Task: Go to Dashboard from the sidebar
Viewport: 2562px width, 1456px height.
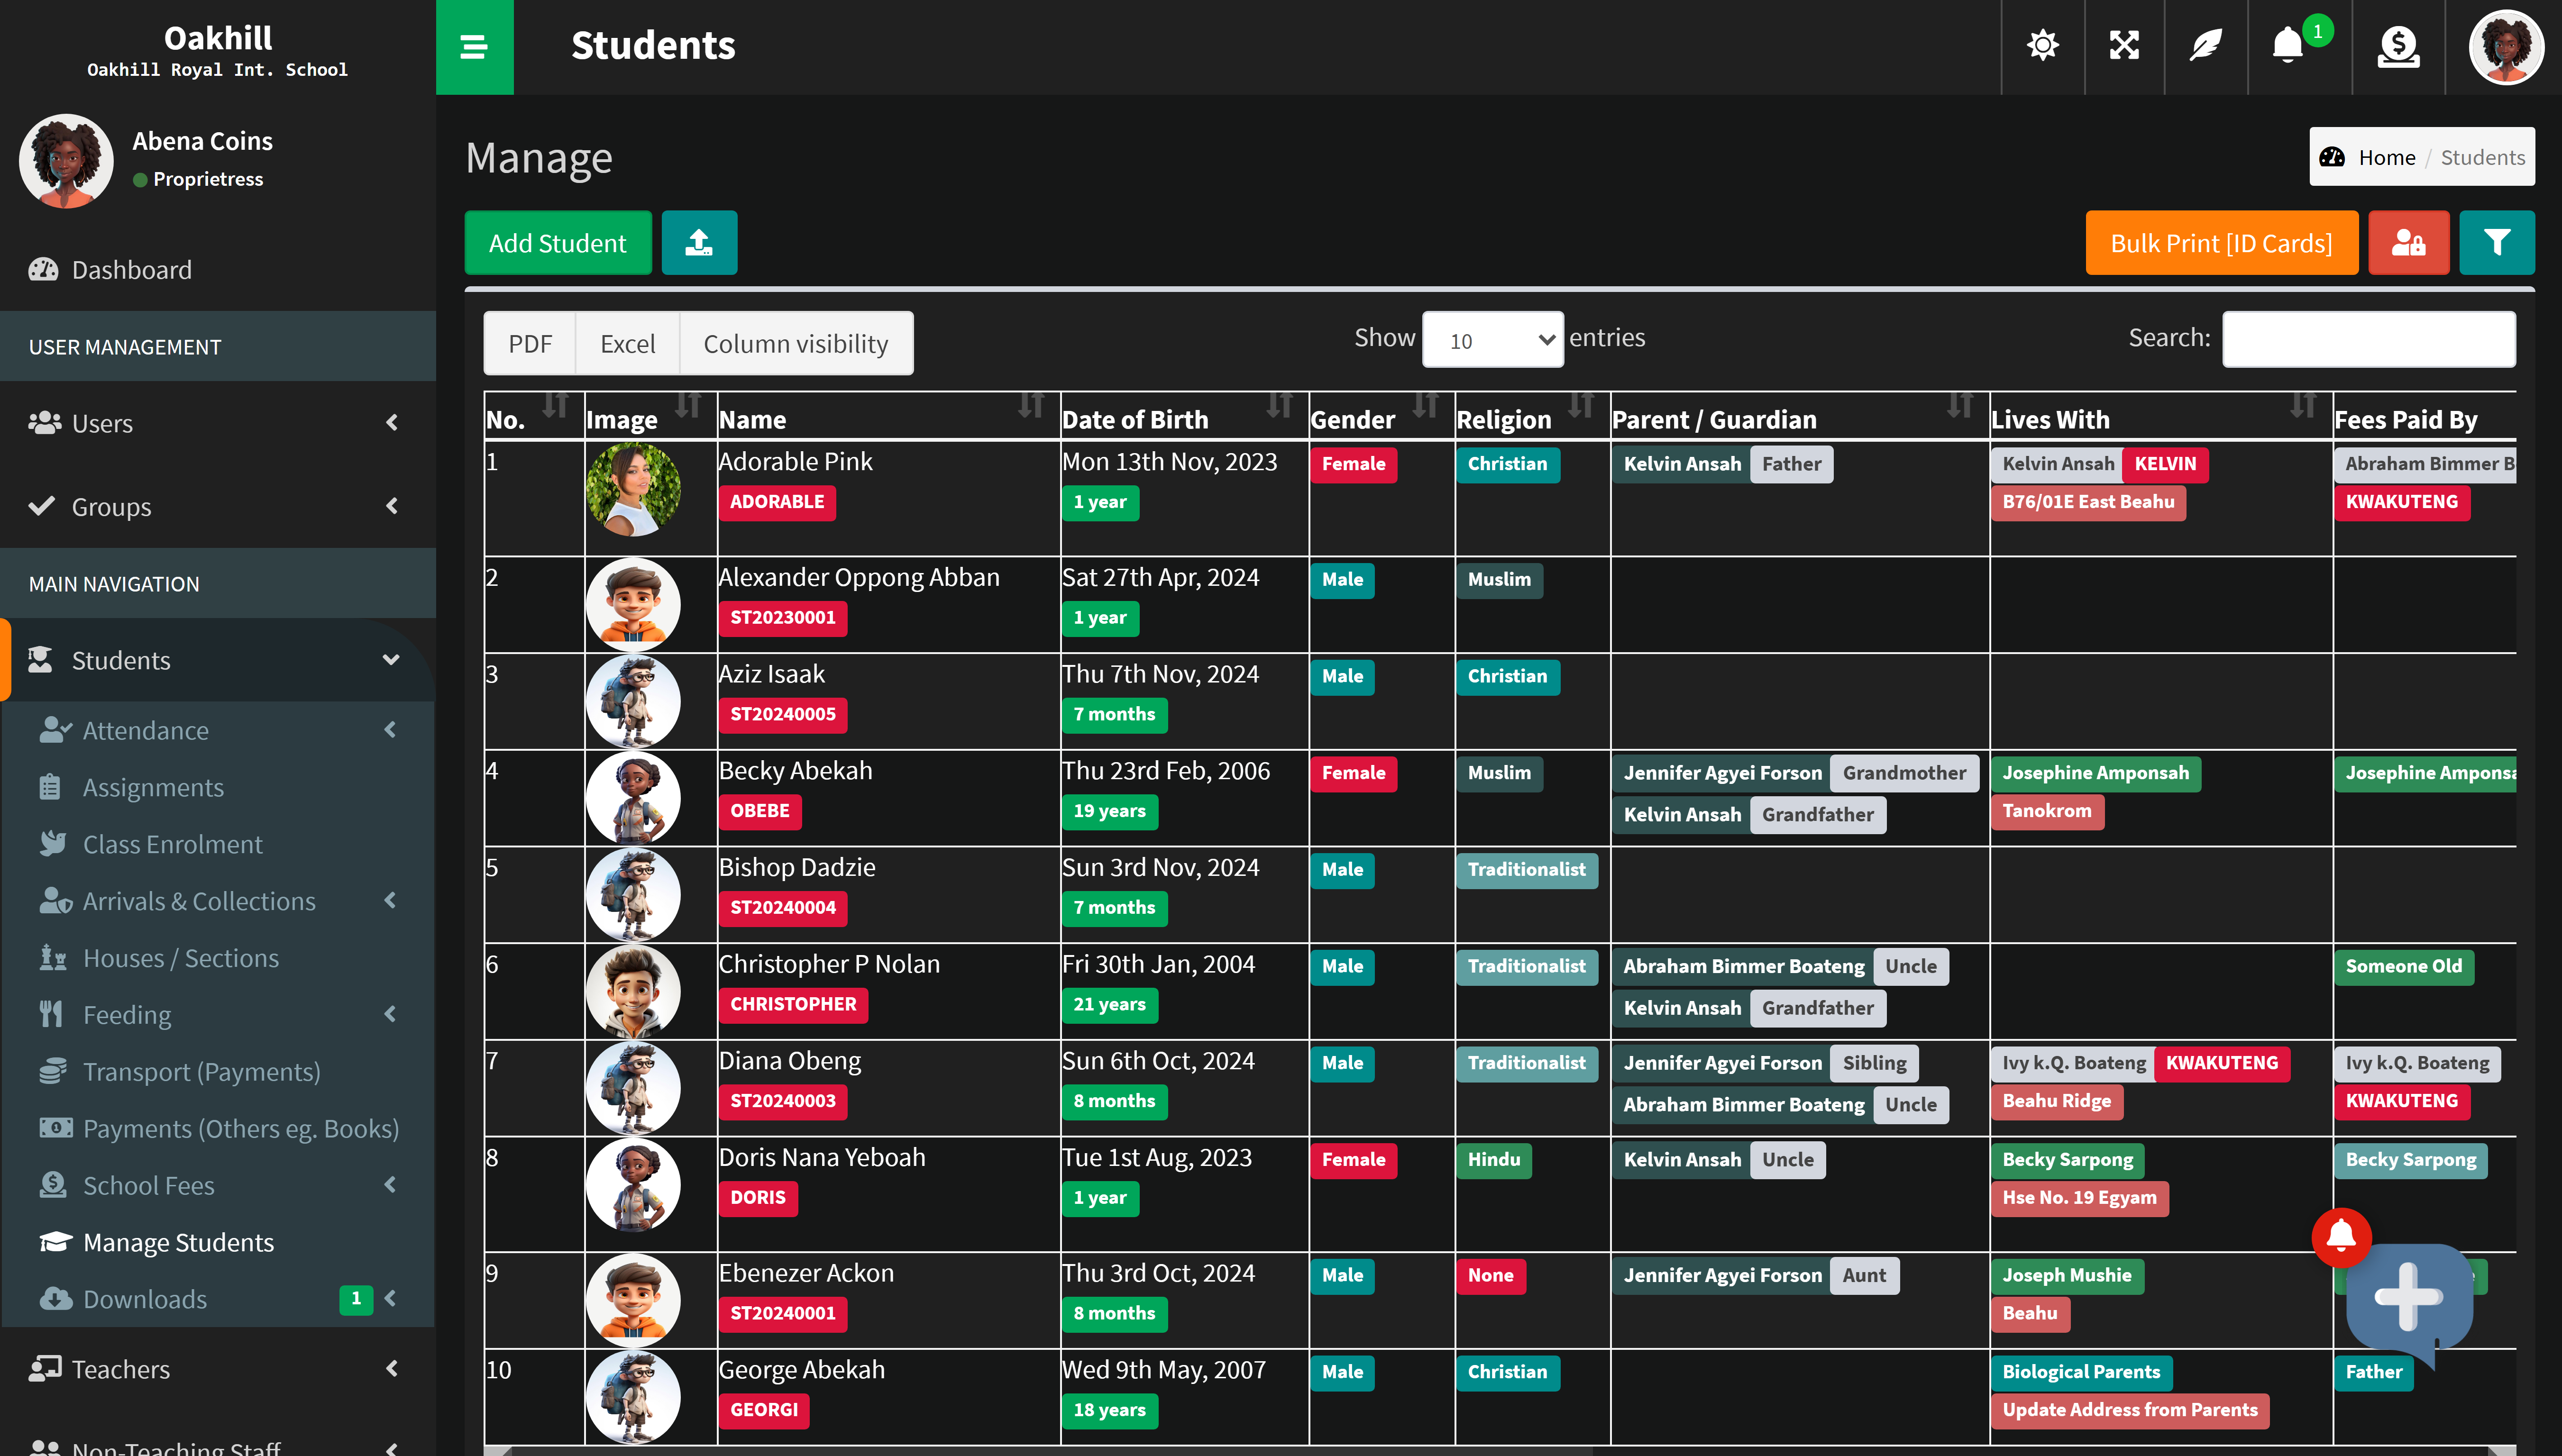Action: [131, 270]
